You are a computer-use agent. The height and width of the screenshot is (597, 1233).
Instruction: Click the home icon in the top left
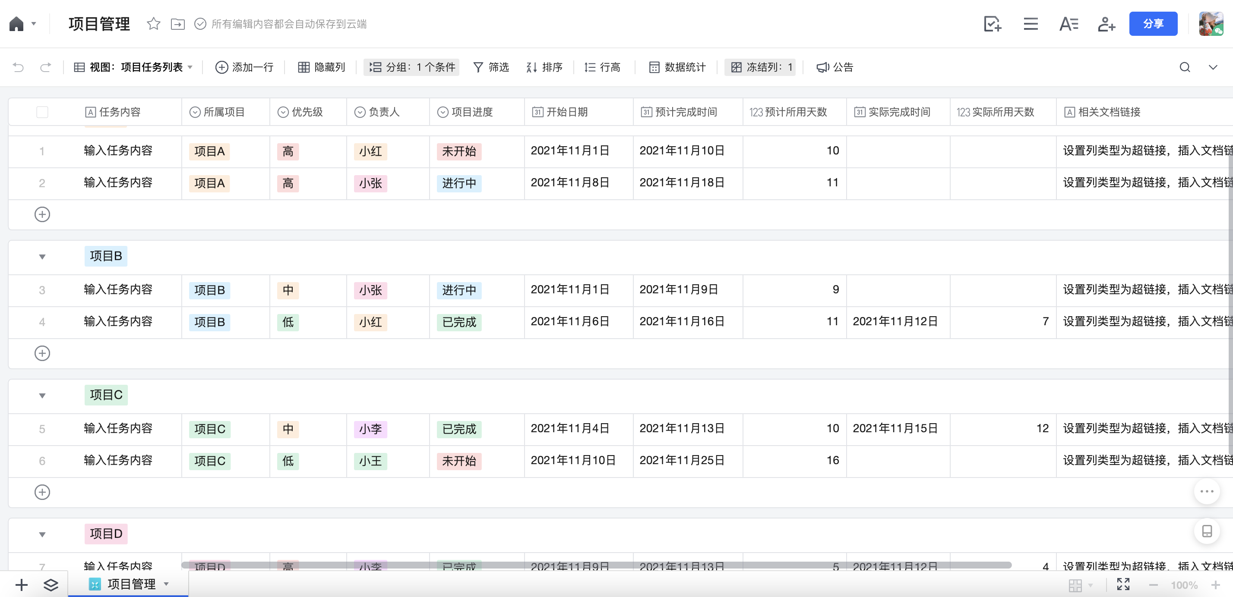click(x=17, y=23)
